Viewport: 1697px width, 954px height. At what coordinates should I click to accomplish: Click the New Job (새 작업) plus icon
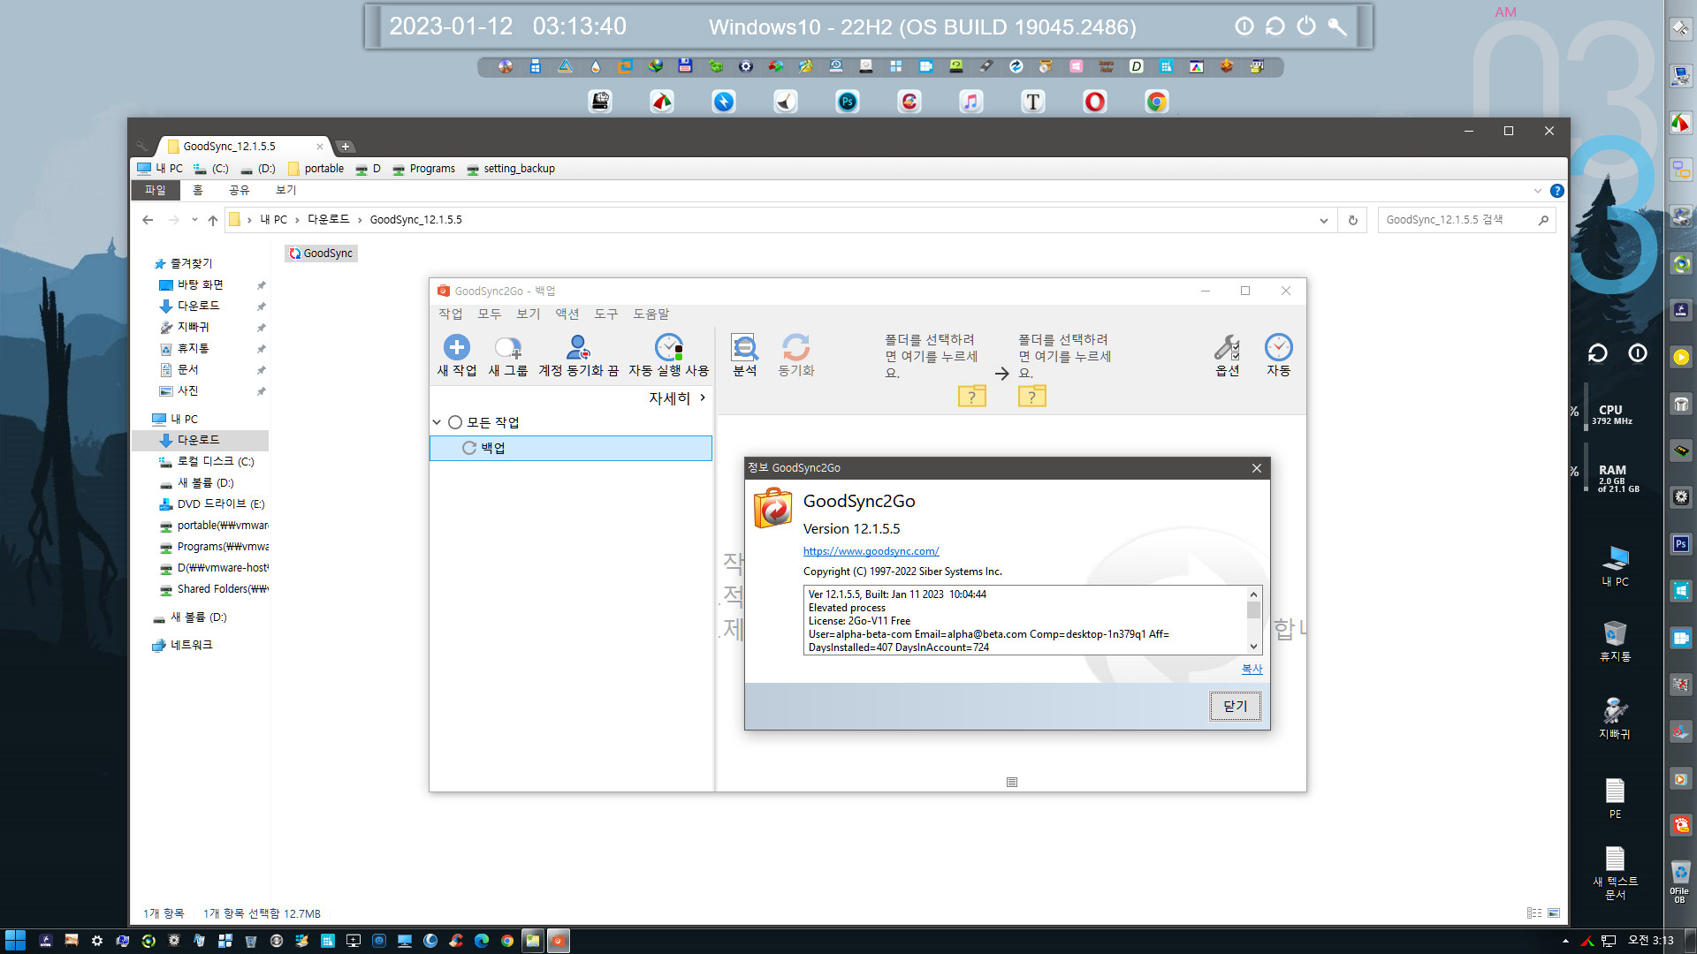tap(457, 347)
